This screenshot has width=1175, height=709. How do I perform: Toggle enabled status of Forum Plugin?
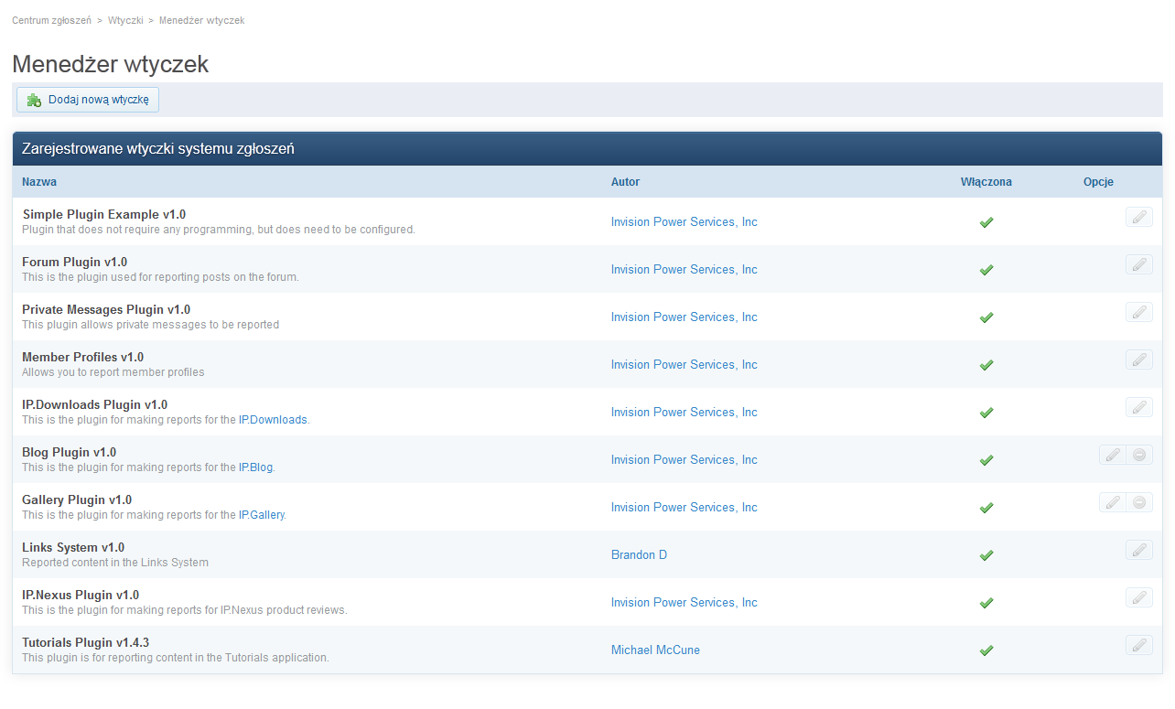click(986, 270)
